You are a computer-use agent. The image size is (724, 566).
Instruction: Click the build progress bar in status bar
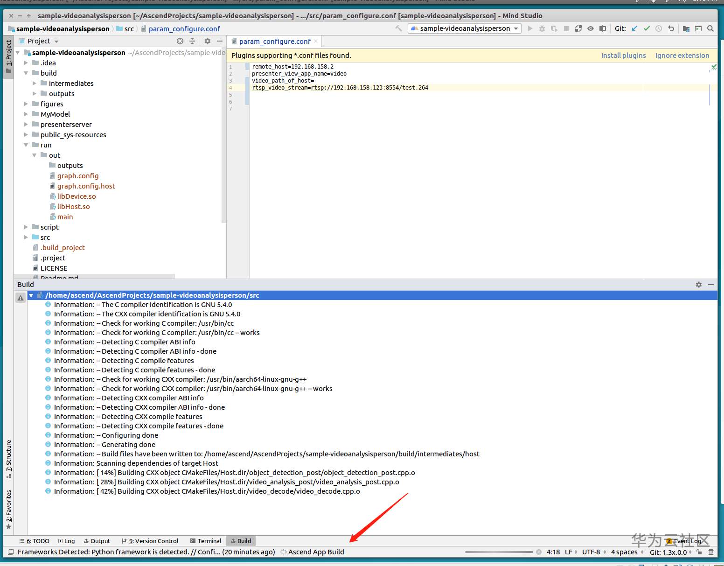[499, 552]
